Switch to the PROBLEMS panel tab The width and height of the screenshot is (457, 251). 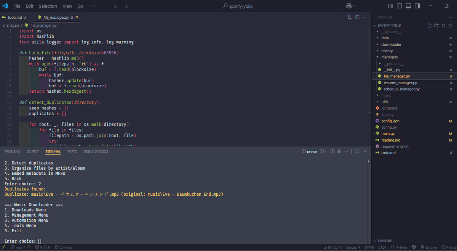point(12,151)
